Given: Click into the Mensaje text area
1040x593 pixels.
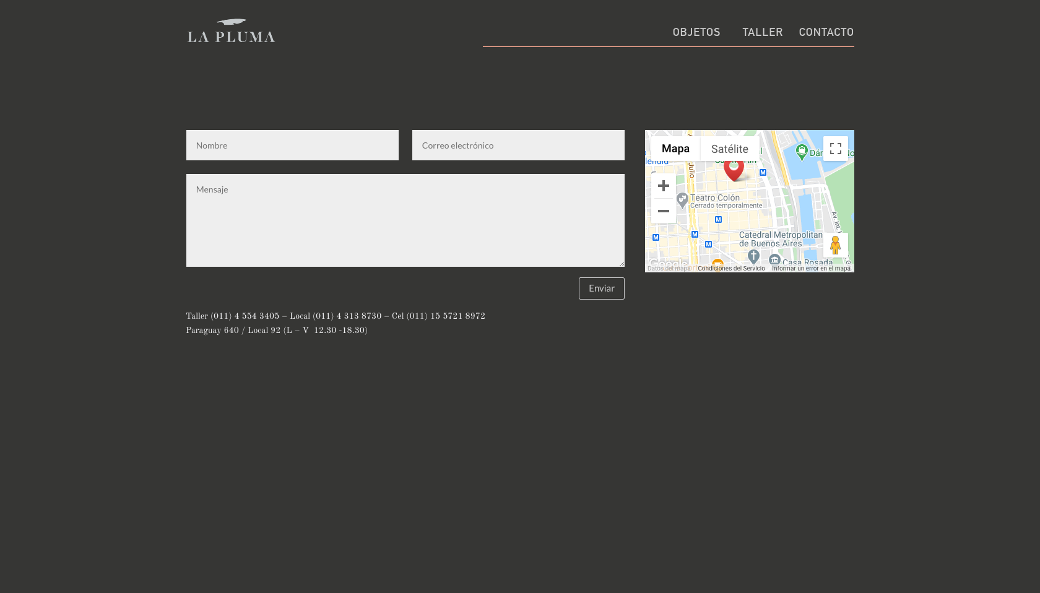Looking at the screenshot, I should click(405, 220).
